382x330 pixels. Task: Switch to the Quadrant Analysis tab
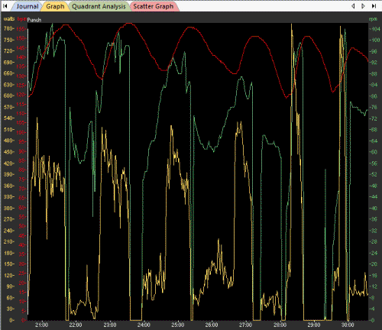(99, 6)
